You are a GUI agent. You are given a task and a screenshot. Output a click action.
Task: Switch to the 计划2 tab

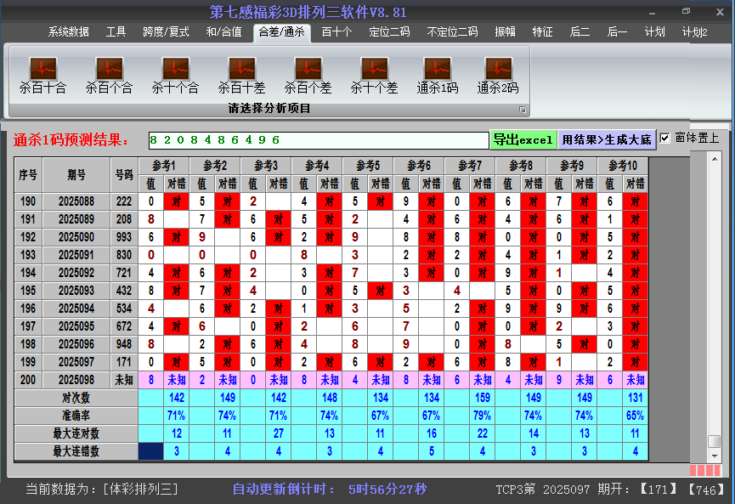pos(695,32)
